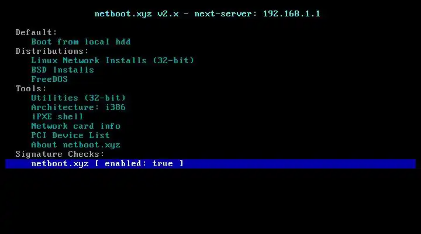The height and width of the screenshot is (234, 421).
Task: Open Linux Network Installs (32-bit)
Action: pos(112,60)
